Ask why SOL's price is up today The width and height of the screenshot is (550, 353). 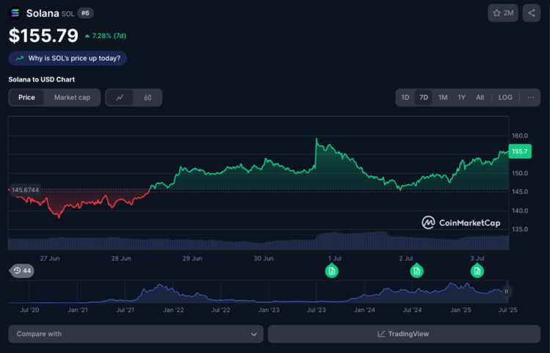tap(67, 58)
